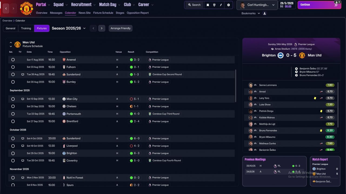Select the Coventry fixture radio button

coord(13,161)
